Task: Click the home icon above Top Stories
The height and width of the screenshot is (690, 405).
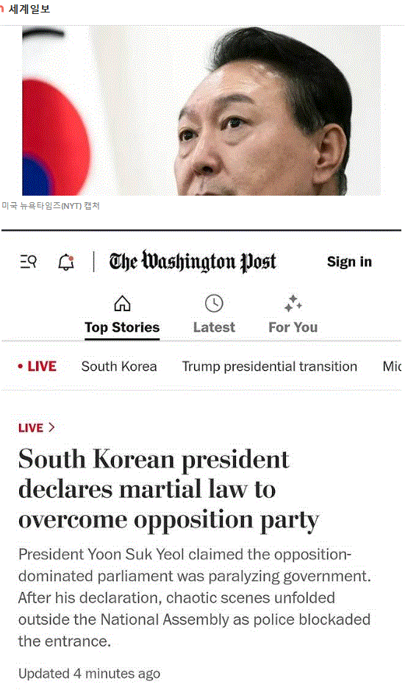Action: tap(122, 303)
